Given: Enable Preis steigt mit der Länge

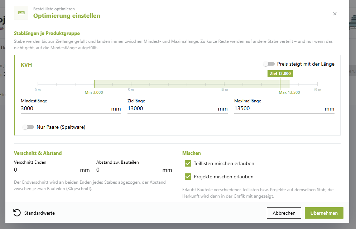Looking at the screenshot, I should [x=269, y=64].
